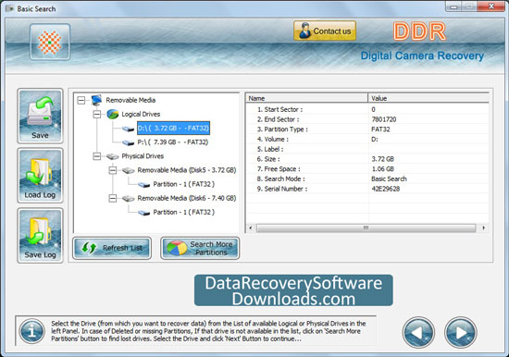Click the Volume row
The height and width of the screenshot is (357, 509).
click(x=367, y=140)
